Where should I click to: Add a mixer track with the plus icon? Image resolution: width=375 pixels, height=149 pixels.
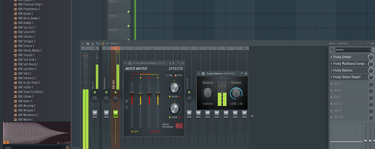(108, 44)
